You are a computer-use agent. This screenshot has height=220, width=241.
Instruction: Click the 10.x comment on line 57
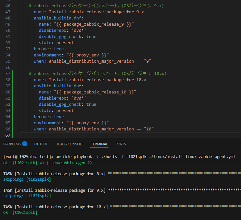coord(97,74)
